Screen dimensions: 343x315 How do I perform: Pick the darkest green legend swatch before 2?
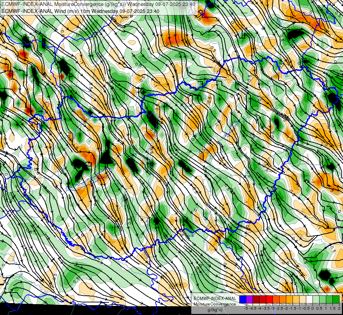336,299
